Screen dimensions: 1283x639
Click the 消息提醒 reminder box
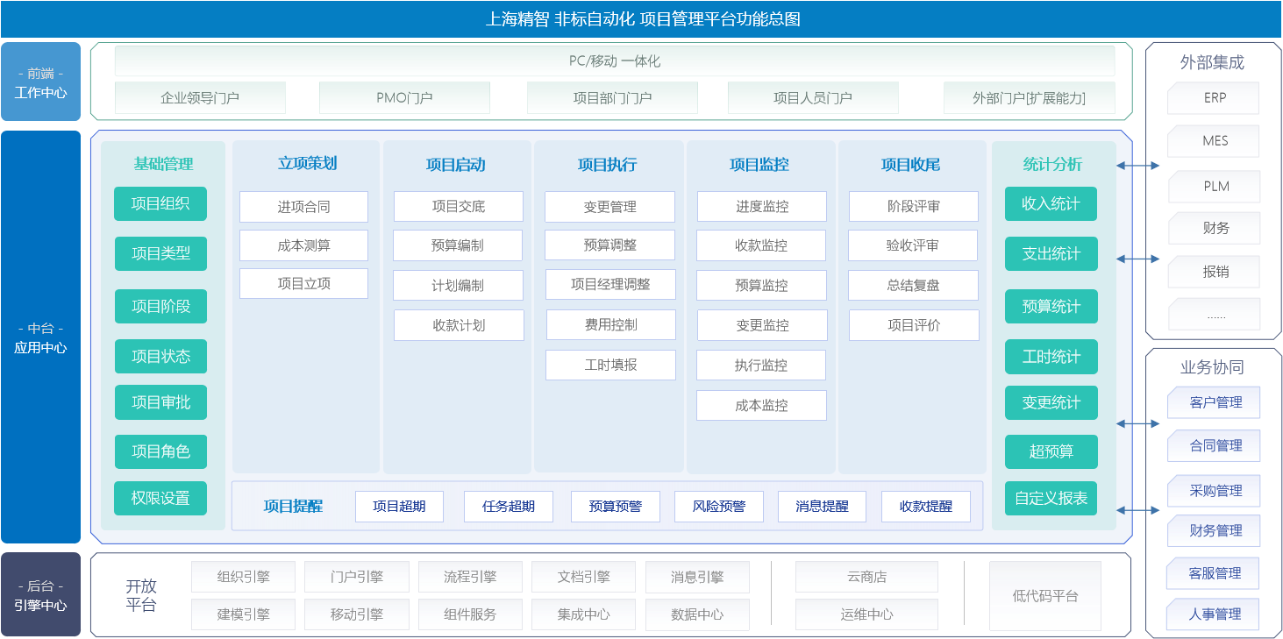(823, 507)
